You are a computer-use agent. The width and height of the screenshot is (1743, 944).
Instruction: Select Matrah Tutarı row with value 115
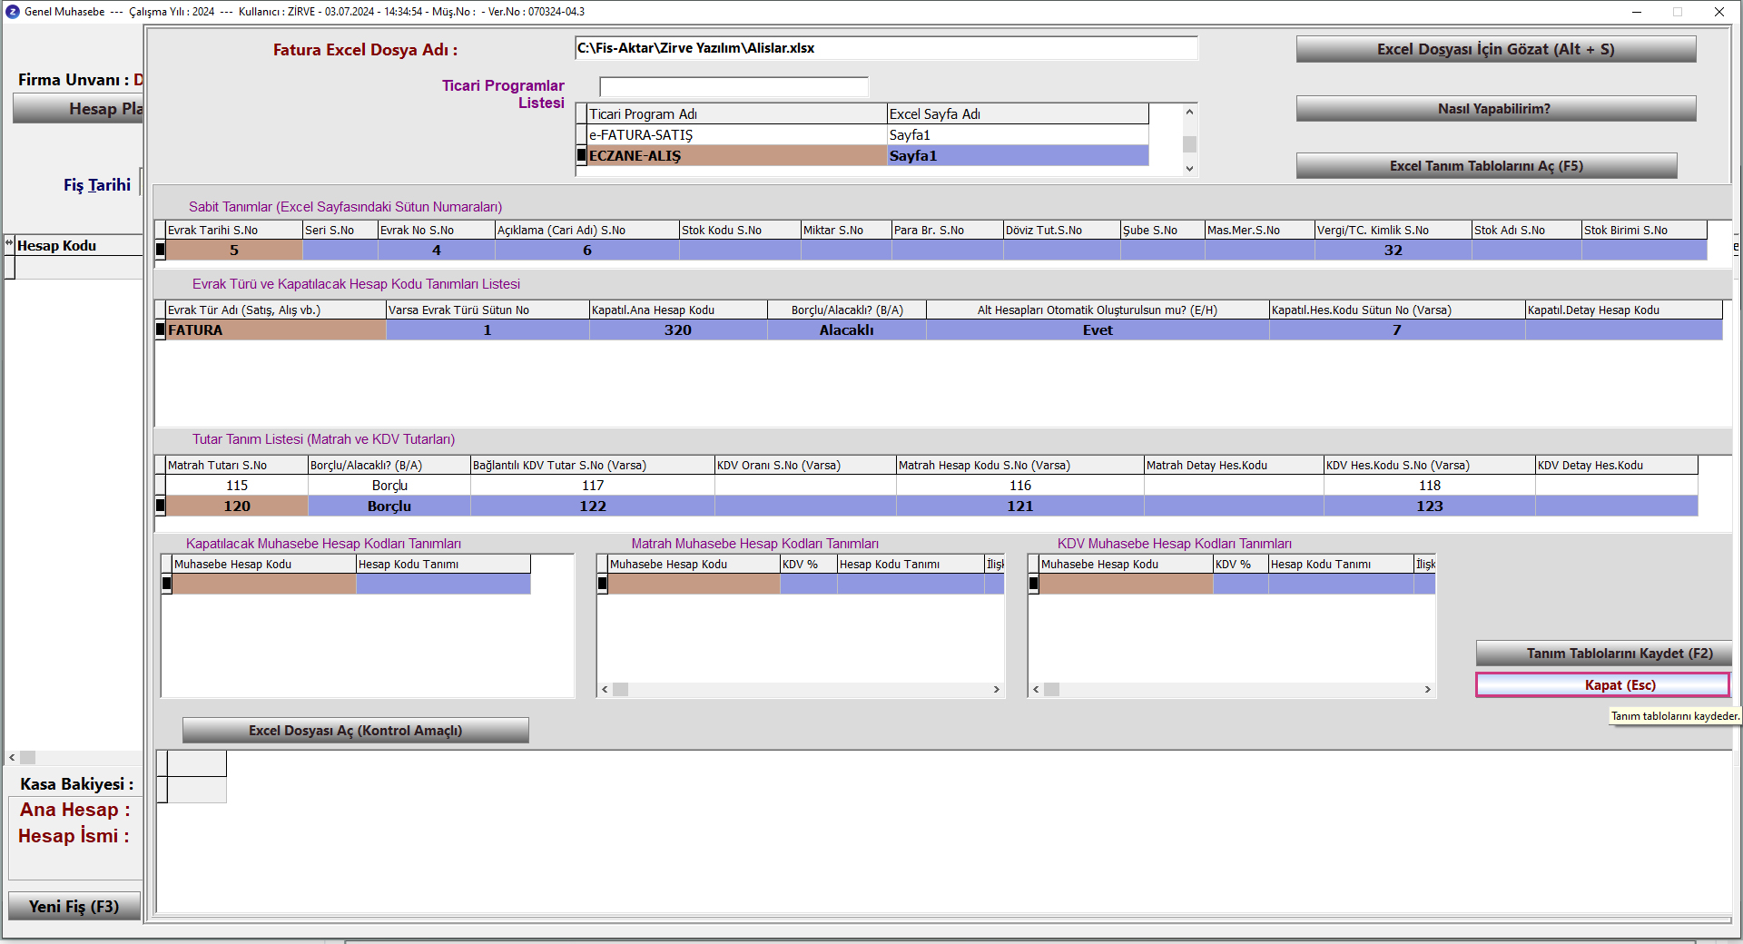point(237,486)
